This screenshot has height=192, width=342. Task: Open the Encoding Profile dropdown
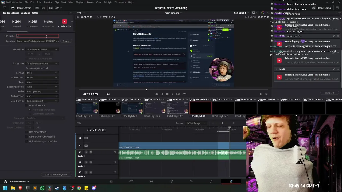pos(42,87)
